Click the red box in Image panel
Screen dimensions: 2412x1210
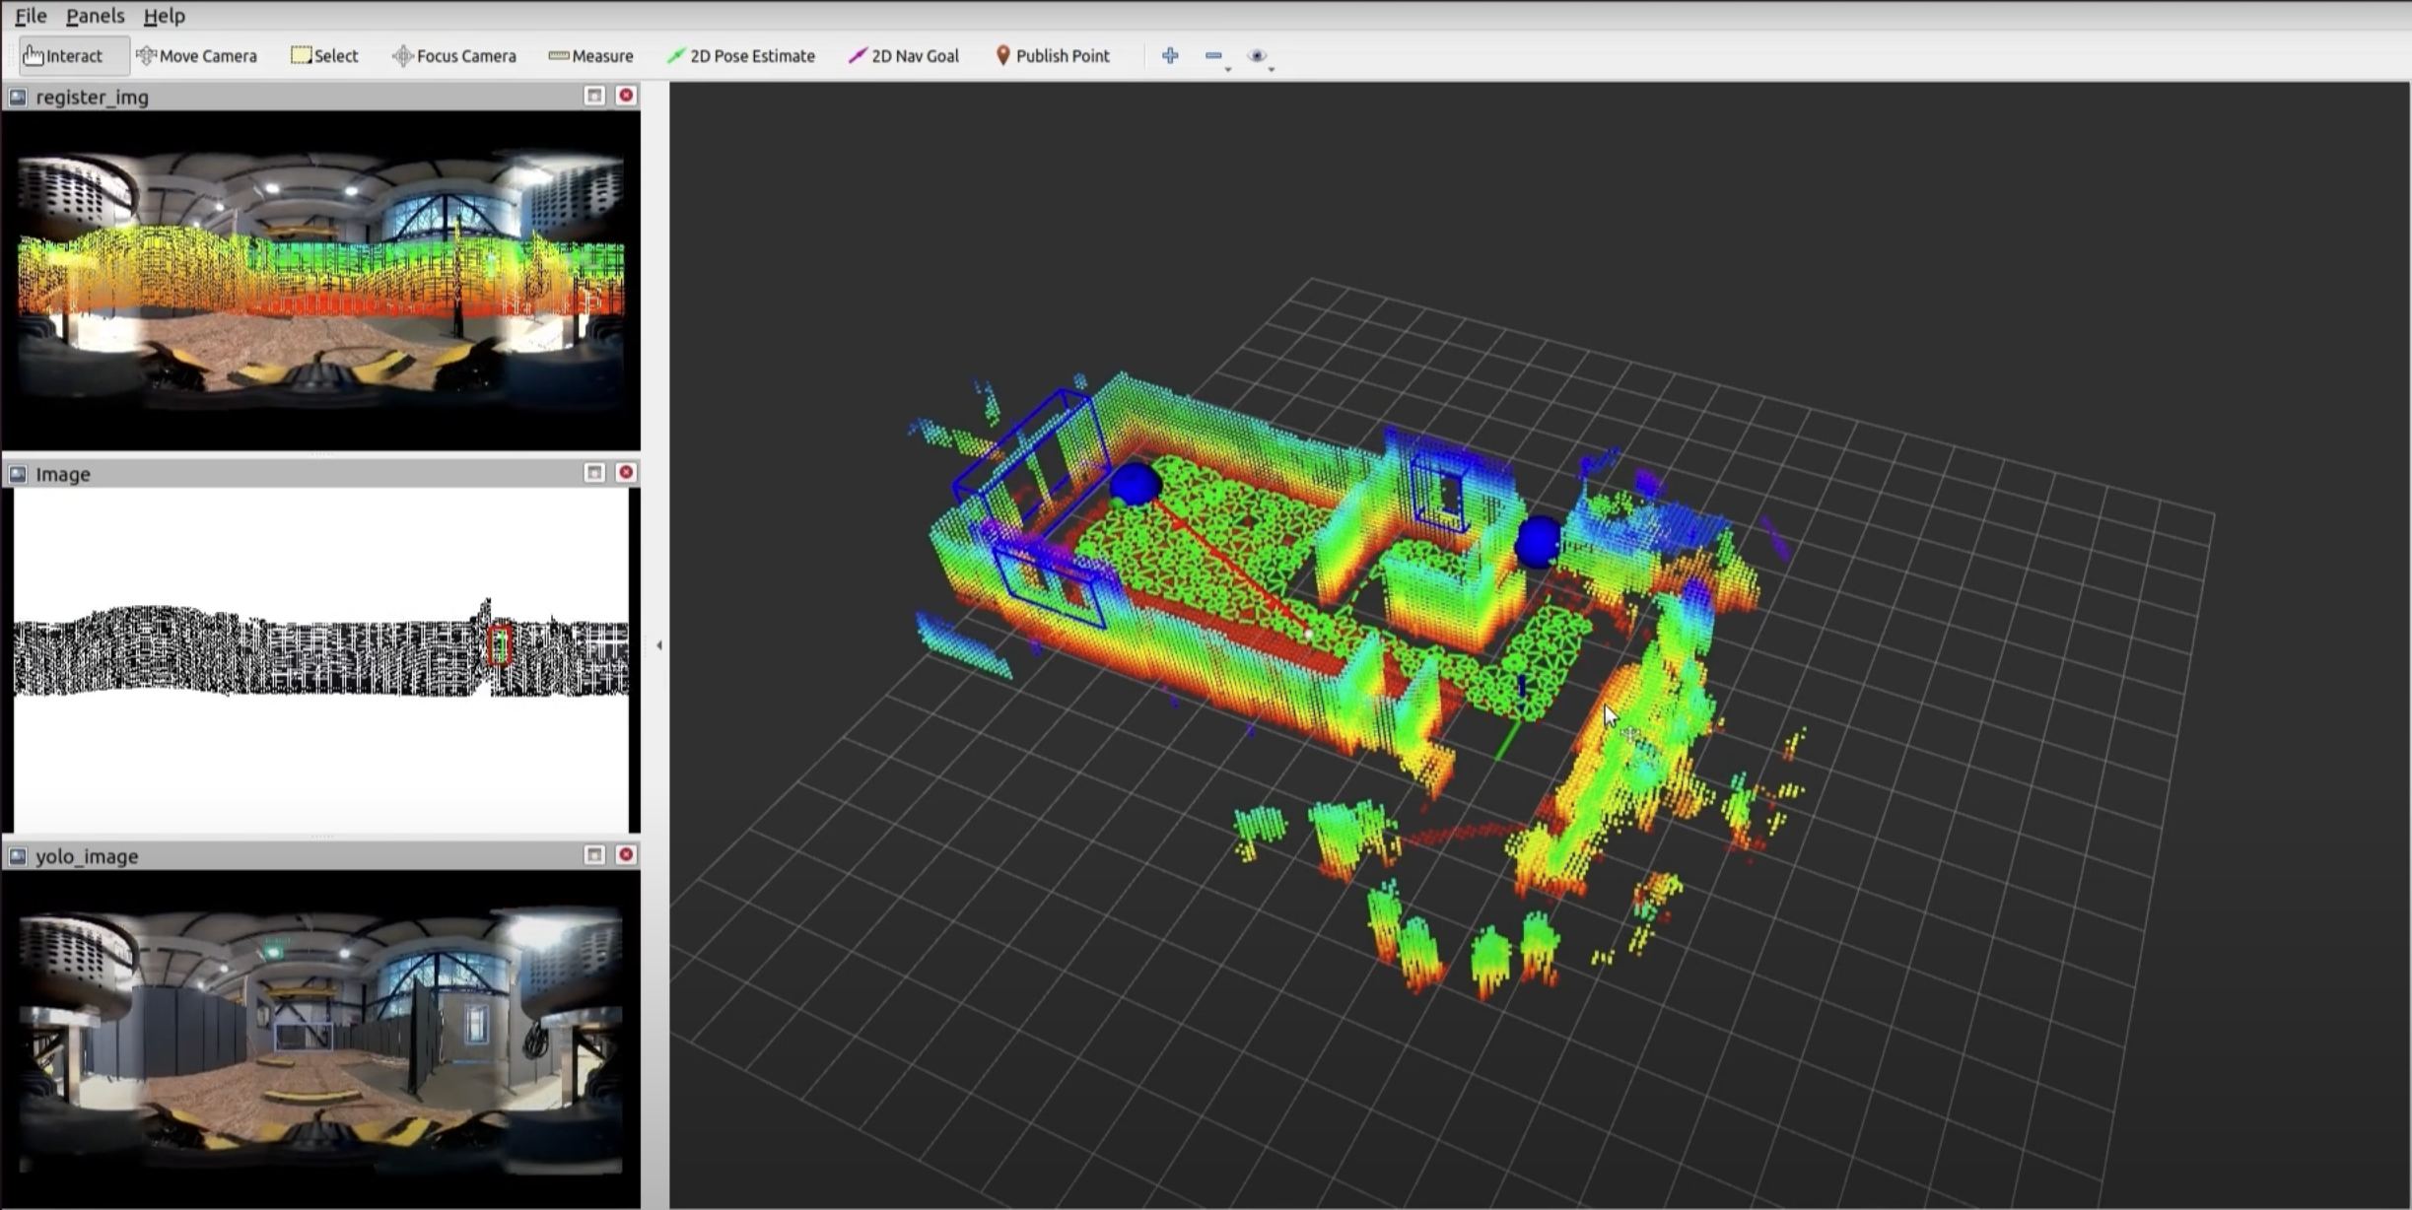click(500, 645)
